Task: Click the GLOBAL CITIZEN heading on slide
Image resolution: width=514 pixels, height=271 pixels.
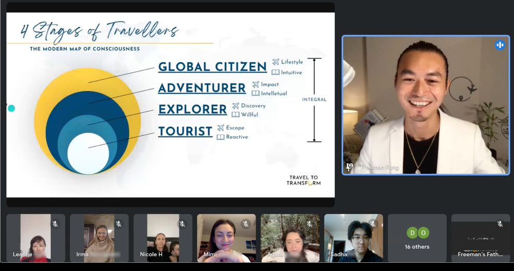Action: click(x=212, y=67)
